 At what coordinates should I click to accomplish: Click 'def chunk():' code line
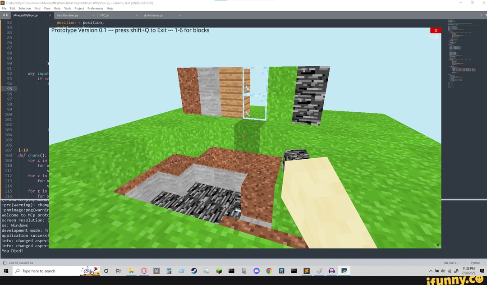click(32, 155)
